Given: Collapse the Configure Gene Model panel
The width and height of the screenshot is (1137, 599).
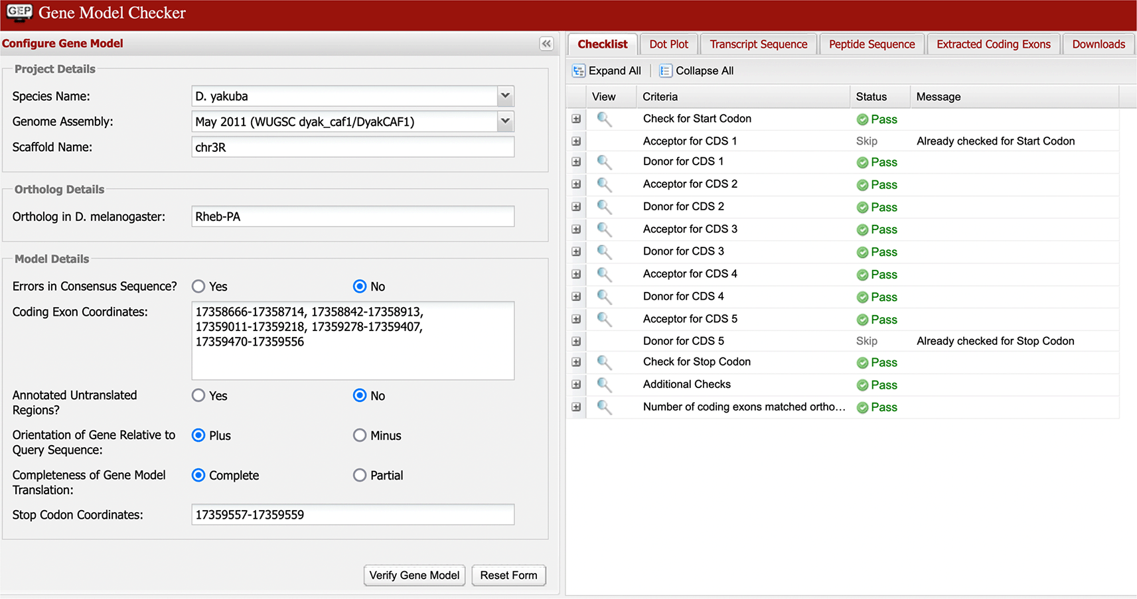Looking at the screenshot, I should pyautogui.click(x=546, y=44).
